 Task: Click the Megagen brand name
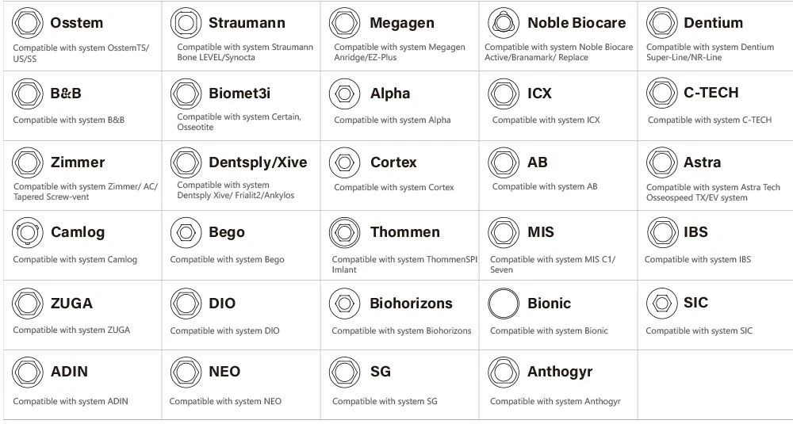coord(401,23)
